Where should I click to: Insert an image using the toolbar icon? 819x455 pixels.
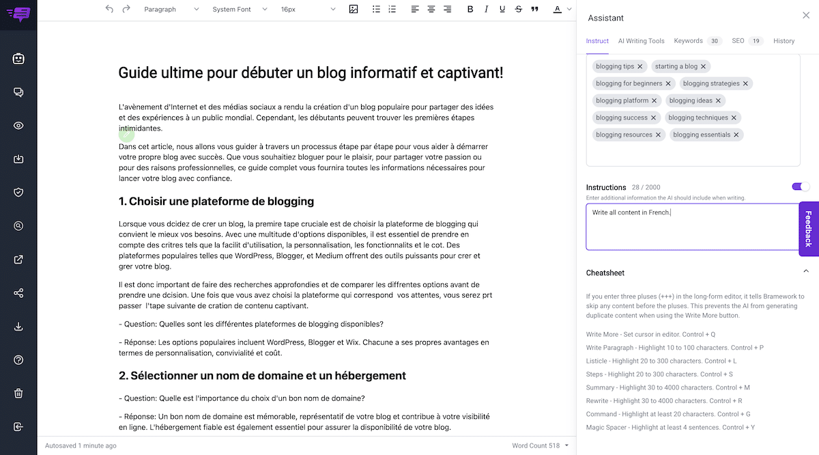(x=354, y=10)
